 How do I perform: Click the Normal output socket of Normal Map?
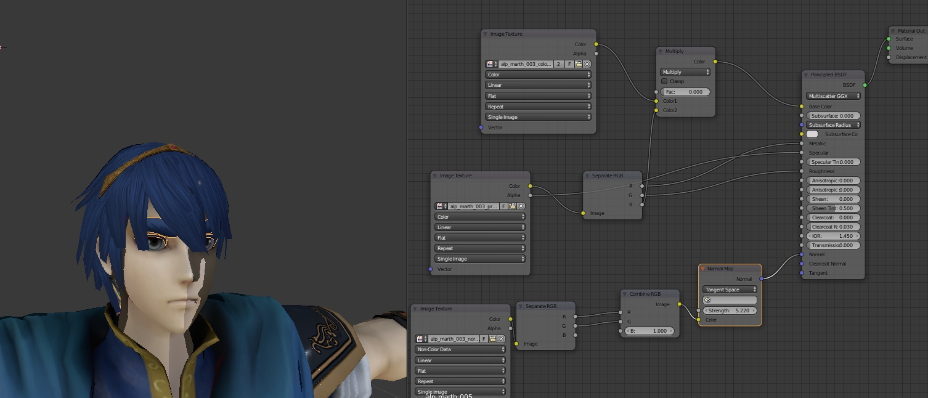(762, 279)
